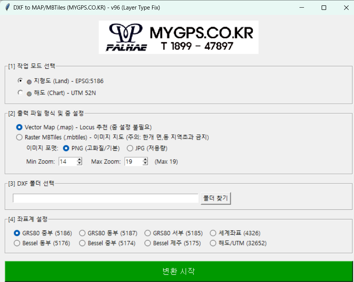Increase Min Zoom with up arrow
This screenshot has height=282, width=354.
79,160
